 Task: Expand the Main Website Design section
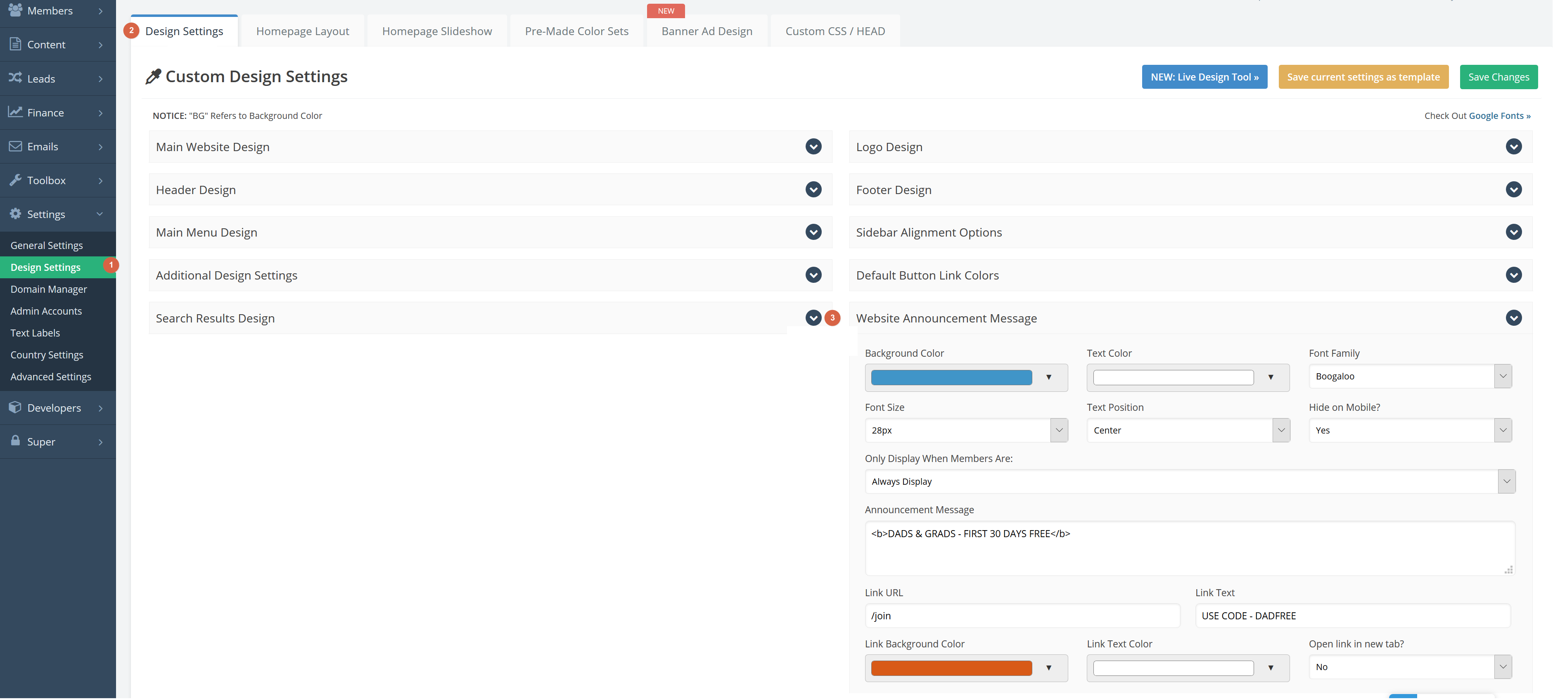click(x=813, y=147)
